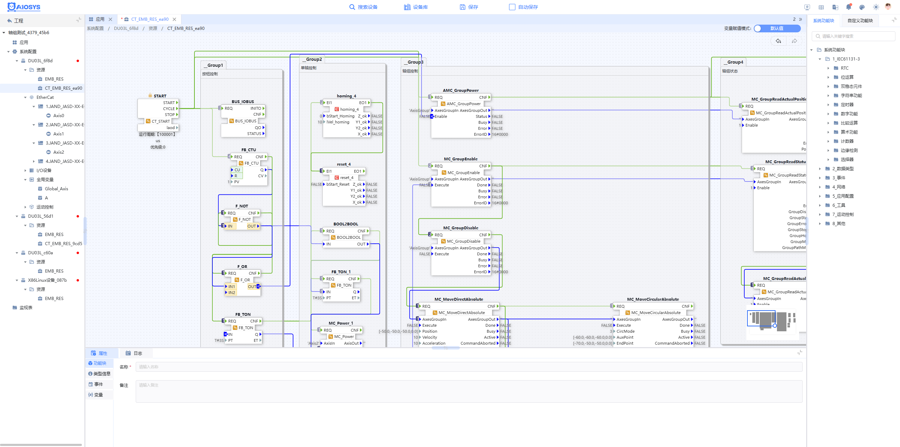
Task: Enable the 自动保存 checkbox
Action: [512, 7]
